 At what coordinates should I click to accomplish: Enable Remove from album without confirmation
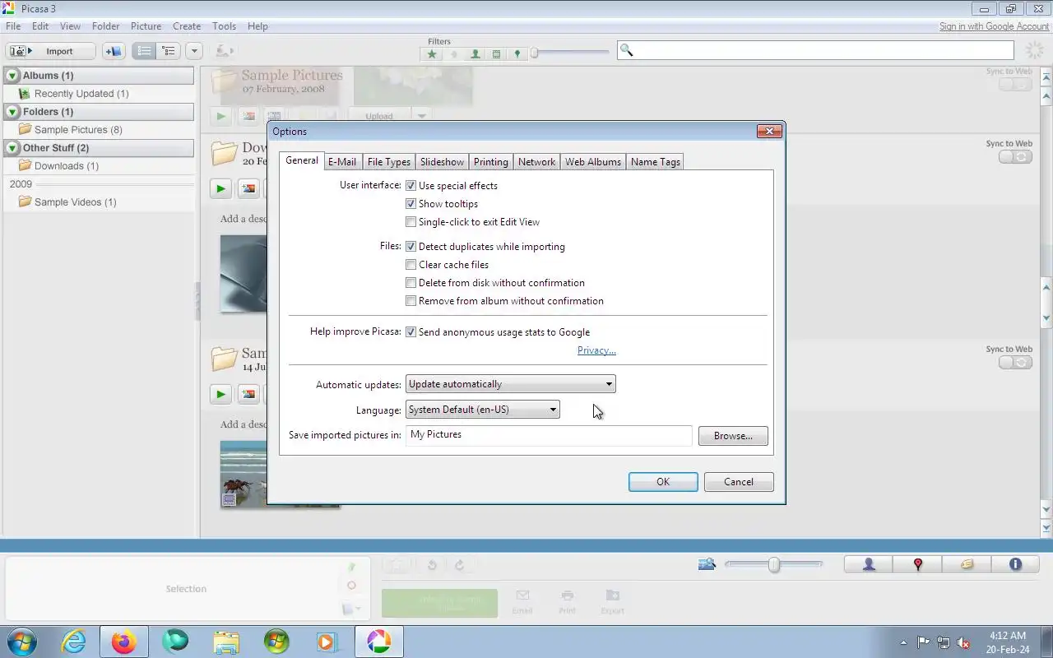(411, 301)
